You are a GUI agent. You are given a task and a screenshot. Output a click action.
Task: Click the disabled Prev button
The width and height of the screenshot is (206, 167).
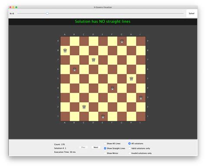[x=83, y=148]
